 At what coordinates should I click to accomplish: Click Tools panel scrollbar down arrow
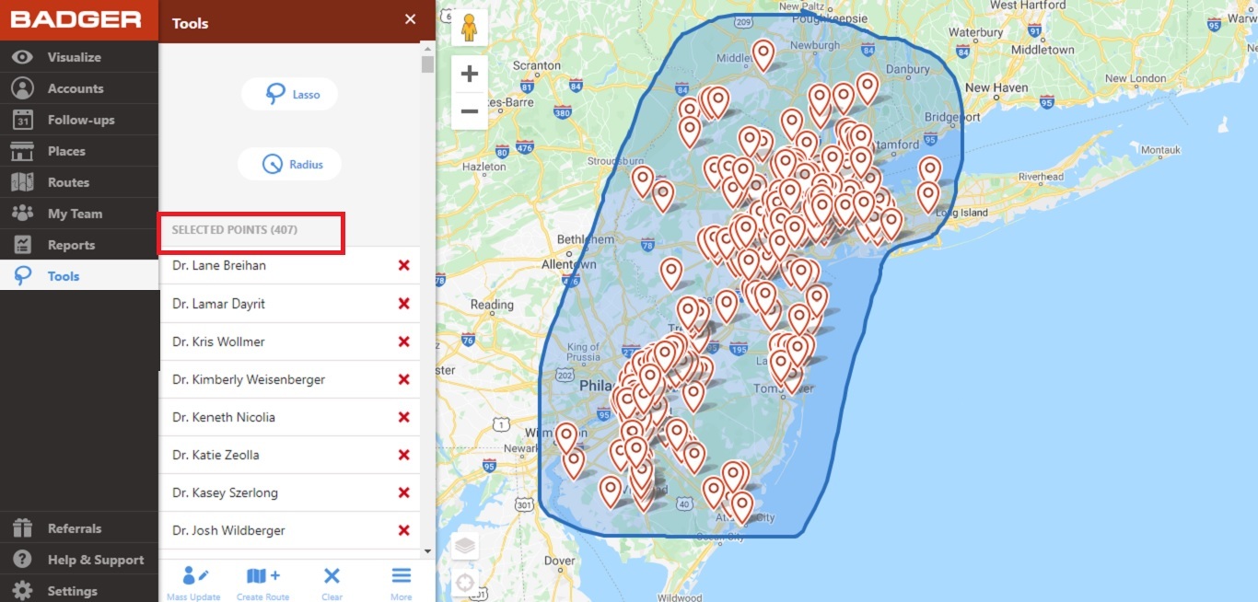[x=427, y=551]
